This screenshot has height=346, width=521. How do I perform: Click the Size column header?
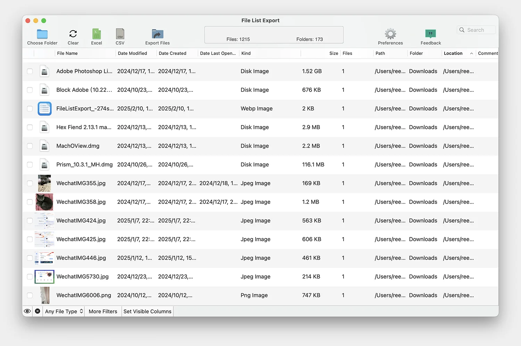point(333,53)
